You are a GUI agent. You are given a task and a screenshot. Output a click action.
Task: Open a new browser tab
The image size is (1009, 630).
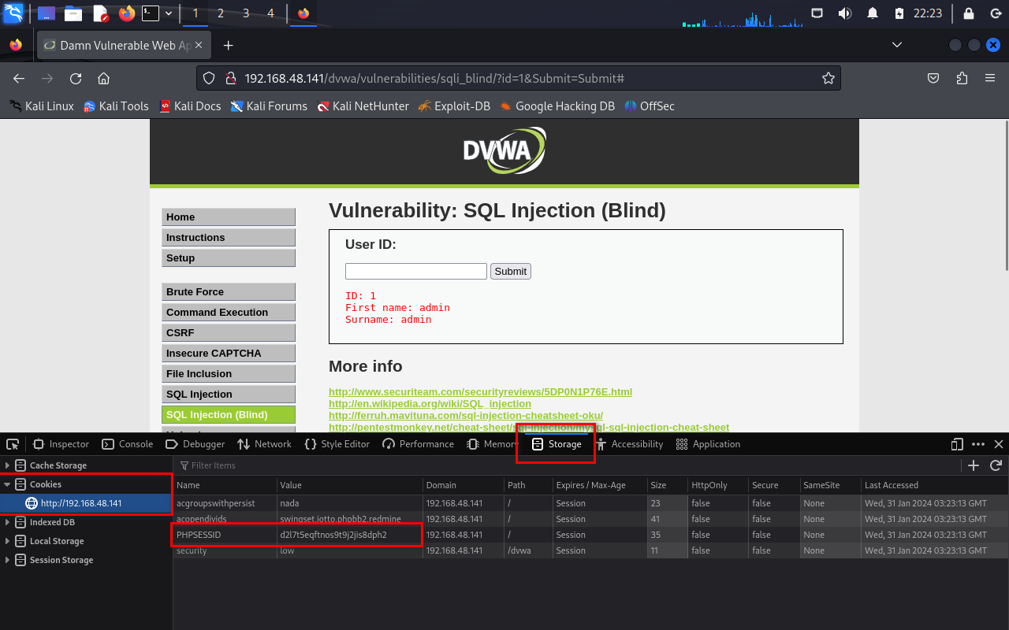pyautogui.click(x=228, y=46)
